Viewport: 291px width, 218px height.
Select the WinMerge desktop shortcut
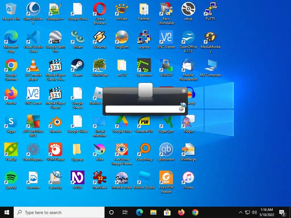point(188,152)
